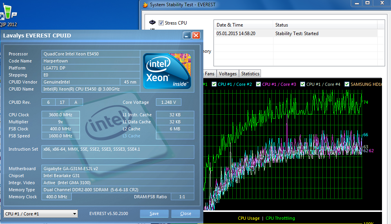Screen dimensions: 391x224
Task: Click the Status column header
Action: point(325,25)
